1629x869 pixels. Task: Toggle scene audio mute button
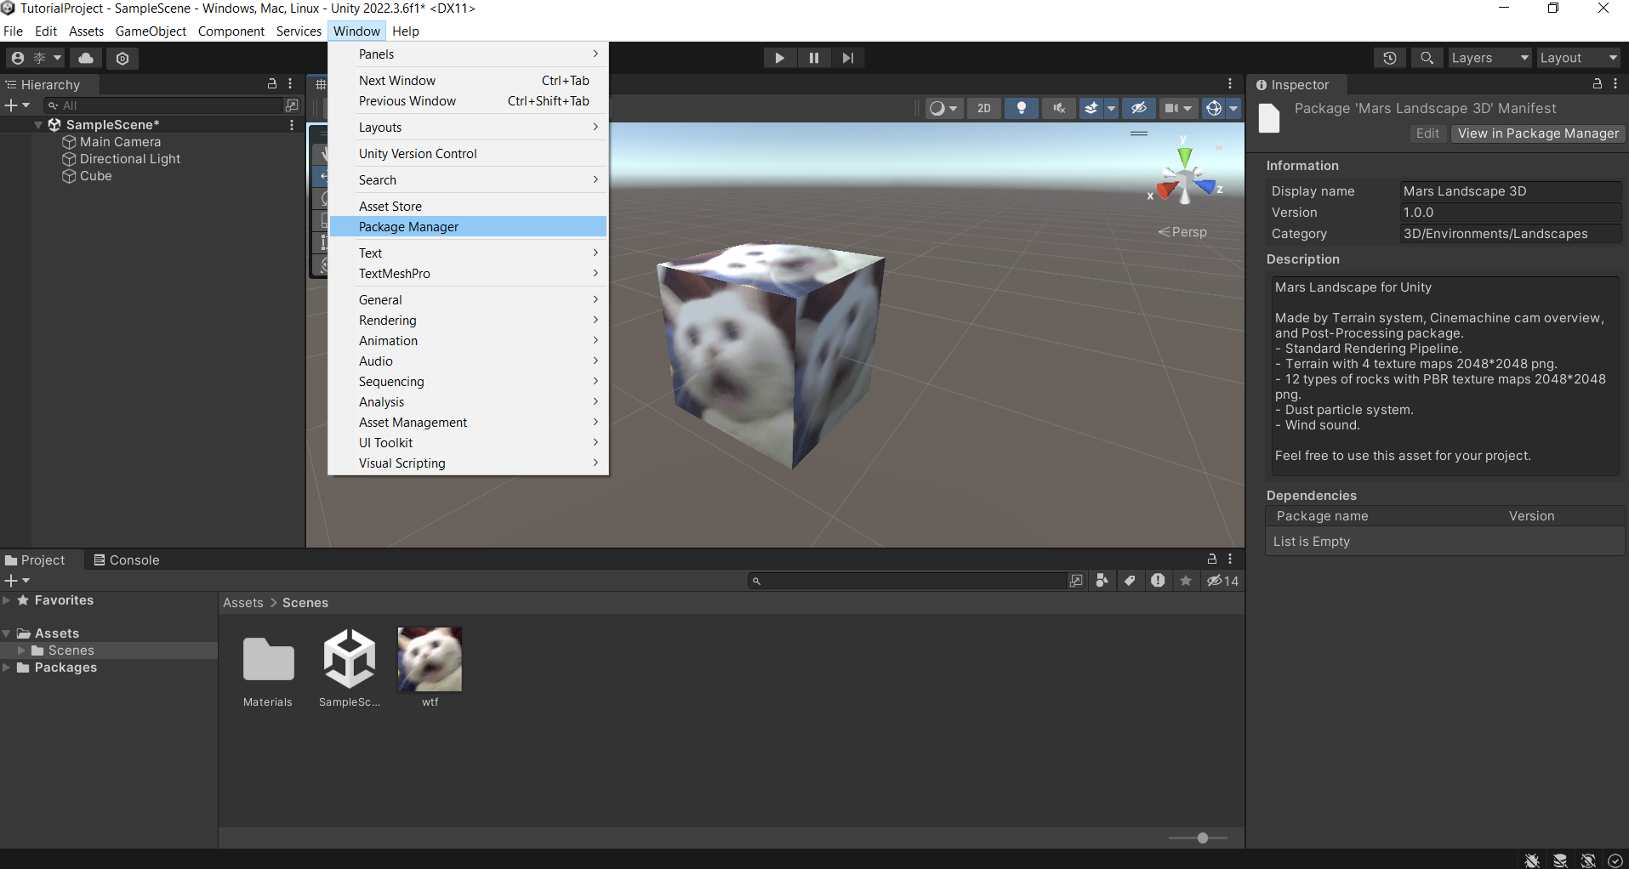tap(1059, 108)
